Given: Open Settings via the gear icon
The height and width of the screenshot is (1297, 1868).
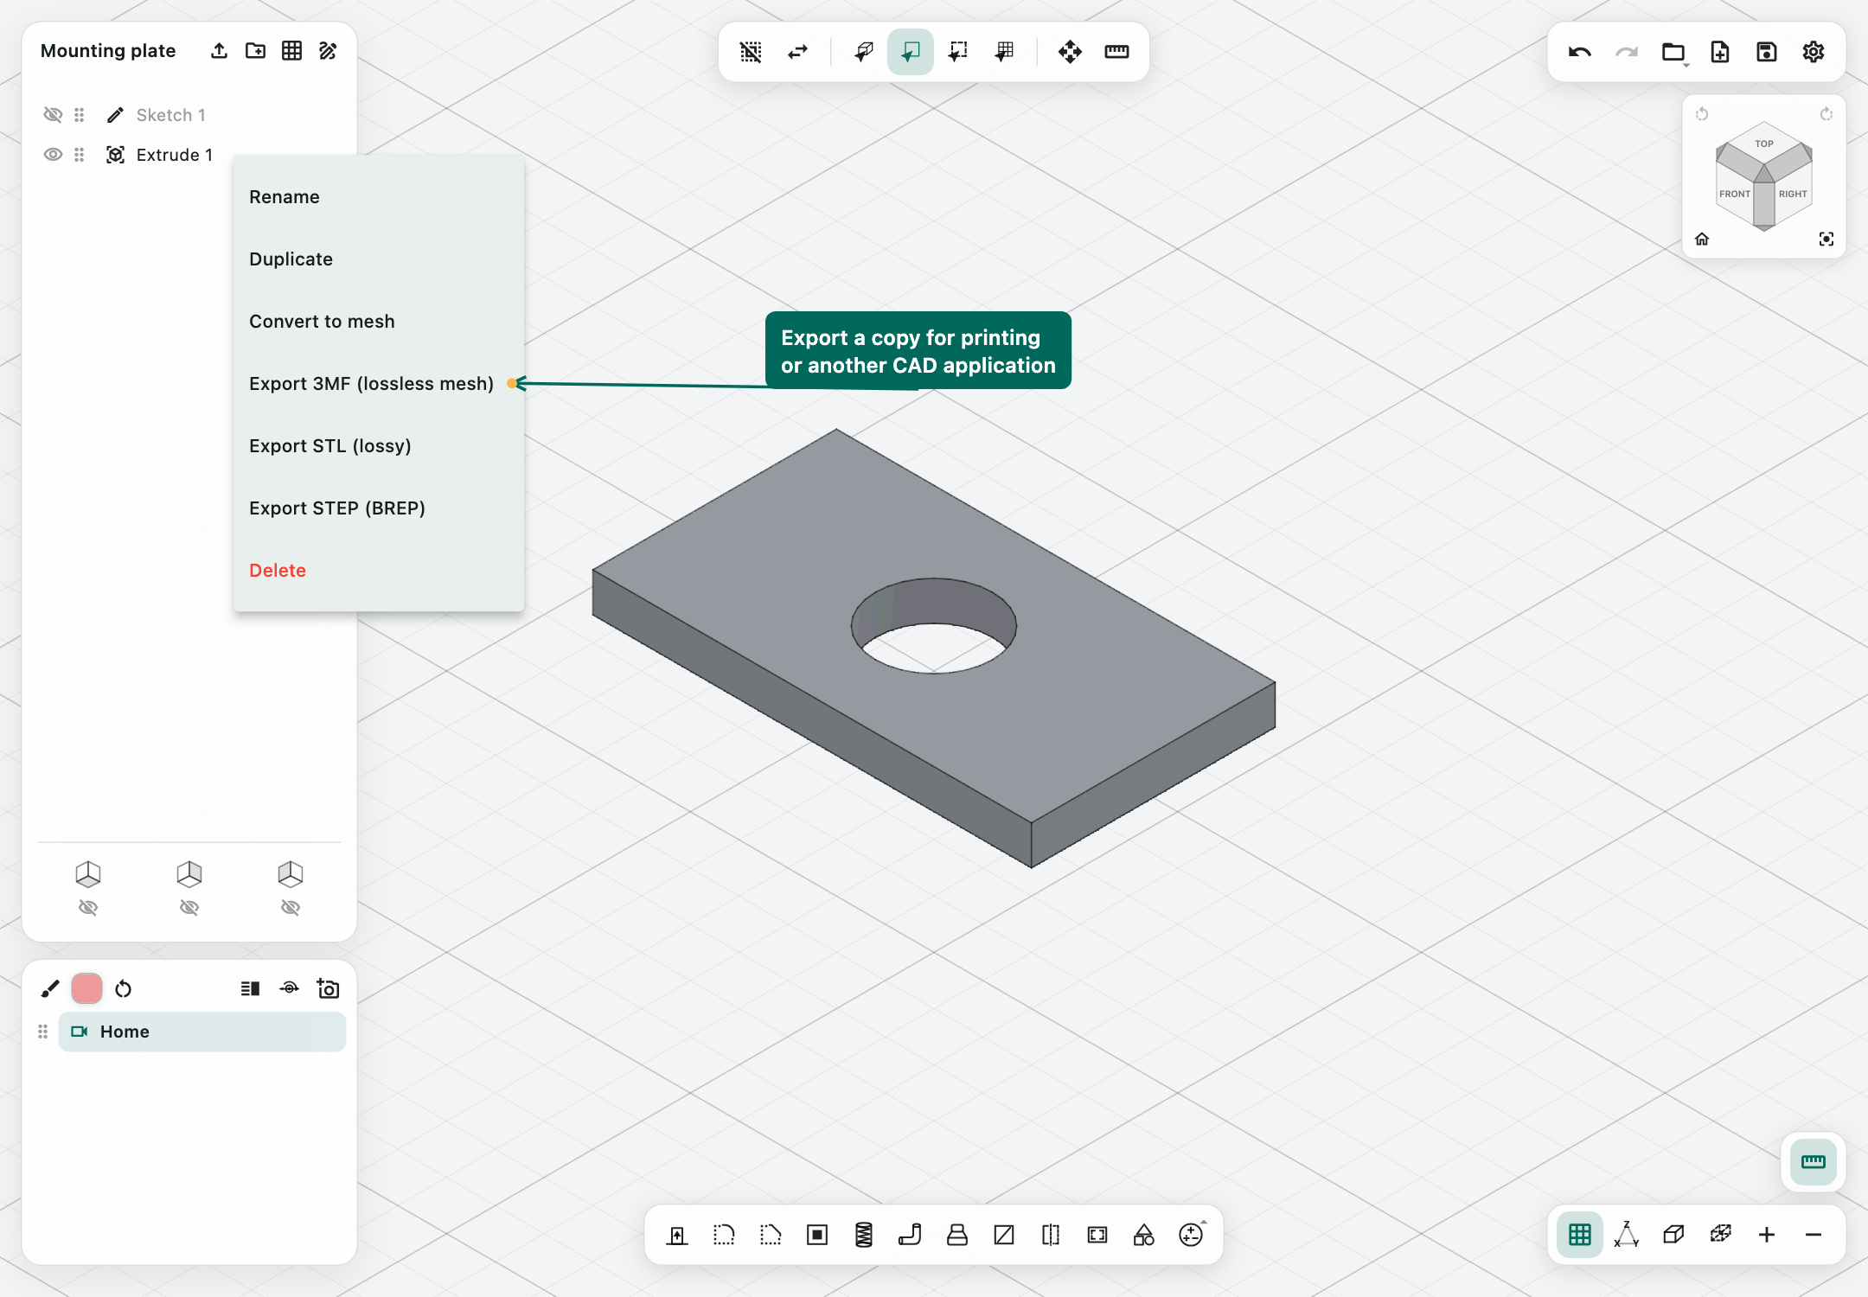Looking at the screenshot, I should pos(1814,52).
